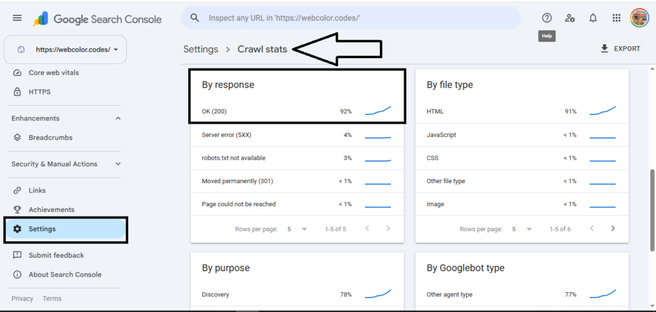This screenshot has height=312, width=656.
Task: Open Other agent type row
Action: pyautogui.click(x=521, y=295)
